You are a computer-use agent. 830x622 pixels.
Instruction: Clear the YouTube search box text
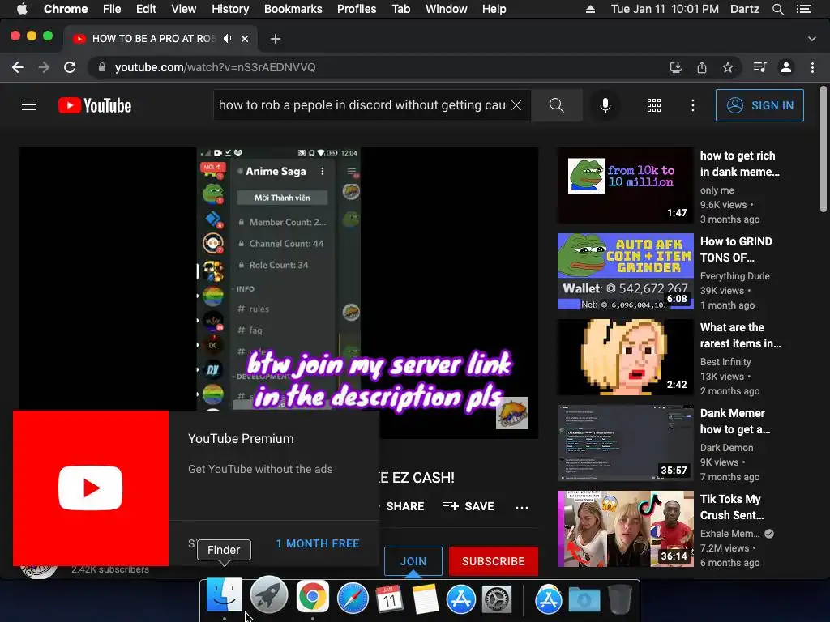(516, 105)
